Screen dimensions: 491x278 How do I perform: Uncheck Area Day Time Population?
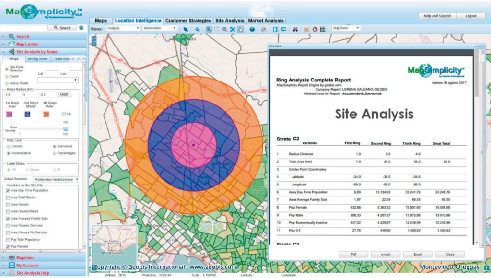tap(8, 190)
